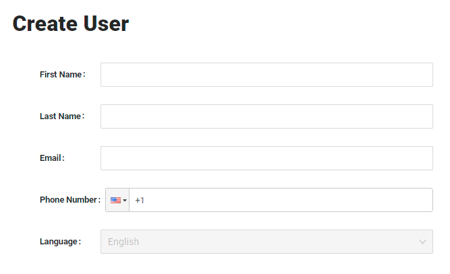Select the Email text box
The width and height of the screenshot is (450, 274).
pos(266,158)
